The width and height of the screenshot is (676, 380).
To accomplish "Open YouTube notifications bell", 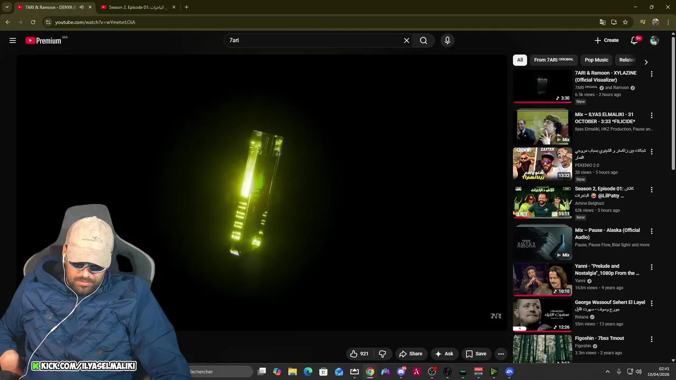I will (x=634, y=41).
